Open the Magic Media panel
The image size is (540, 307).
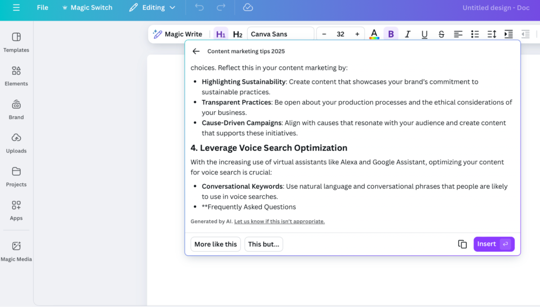coord(16,250)
